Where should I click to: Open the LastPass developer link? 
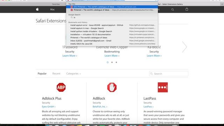(x=148, y=106)
